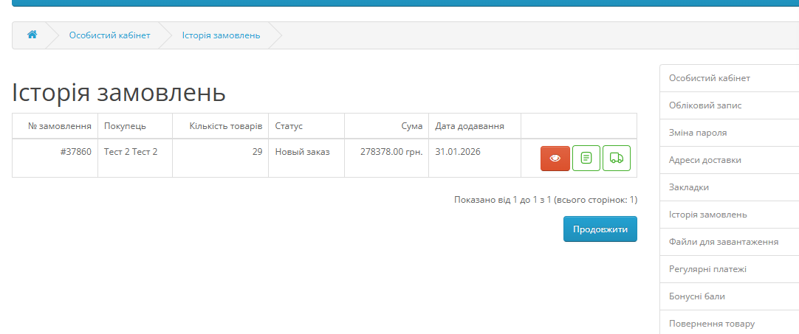Open the document icon button for order #37860
799x334 pixels.
click(x=586, y=159)
